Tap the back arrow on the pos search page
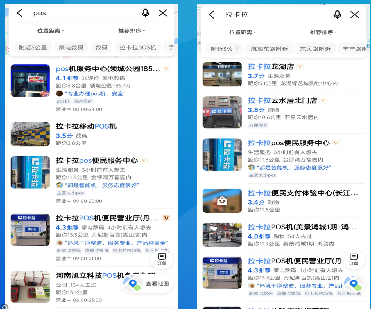371x309 pixels. (x=19, y=13)
